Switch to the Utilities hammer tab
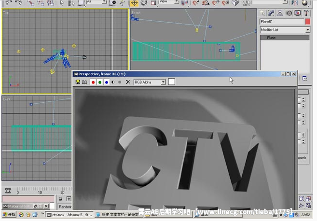The width and height of the screenshot is (317, 221). click(306, 13)
